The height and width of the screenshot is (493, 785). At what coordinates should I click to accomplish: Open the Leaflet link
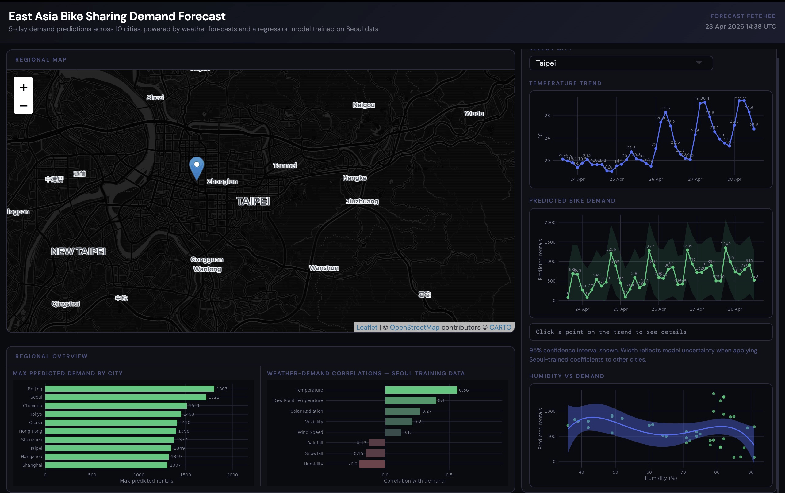tap(366, 328)
